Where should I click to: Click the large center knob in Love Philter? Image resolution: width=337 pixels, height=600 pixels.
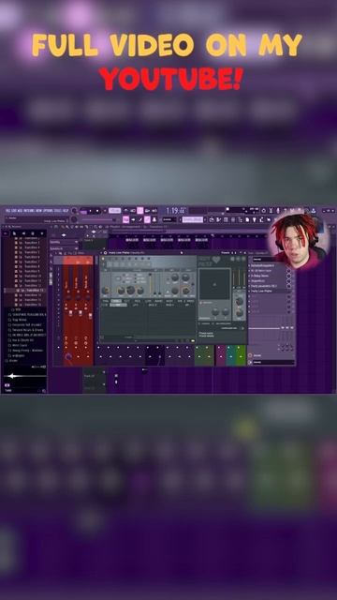130,290
